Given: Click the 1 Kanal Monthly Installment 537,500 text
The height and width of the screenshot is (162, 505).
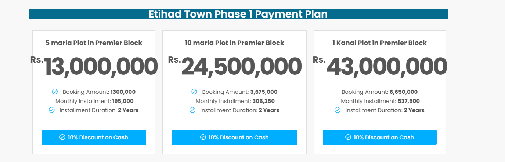Looking at the screenshot, I should 380,101.
